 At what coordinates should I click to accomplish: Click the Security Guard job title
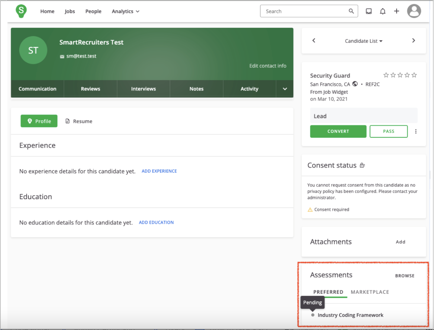[x=330, y=76]
